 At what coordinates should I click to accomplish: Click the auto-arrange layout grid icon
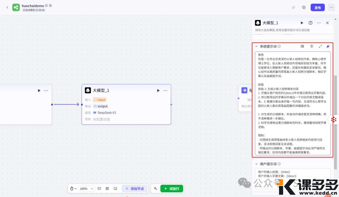pos(107,189)
